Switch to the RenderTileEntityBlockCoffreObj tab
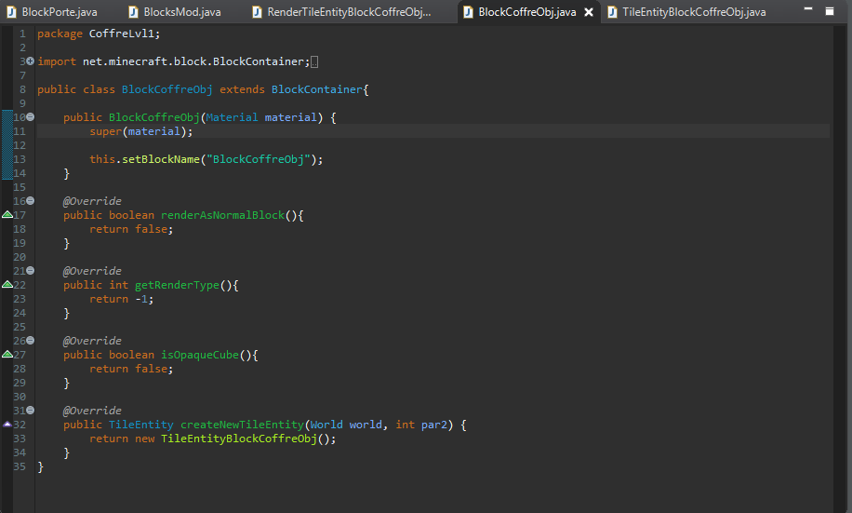The width and height of the screenshot is (852, 513). coord(349,12)
